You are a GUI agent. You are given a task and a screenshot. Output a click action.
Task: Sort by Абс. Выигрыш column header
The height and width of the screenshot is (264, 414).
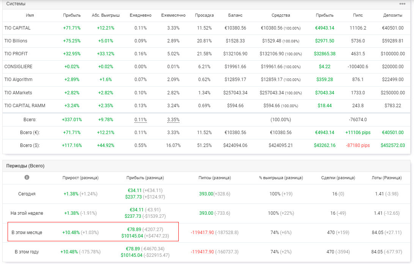[x=105, y=15]
